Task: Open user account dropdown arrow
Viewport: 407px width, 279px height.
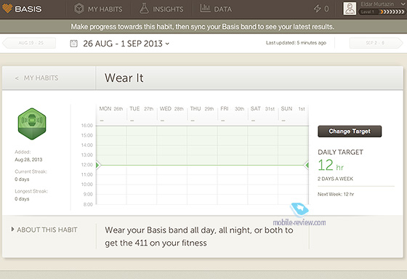Action: coord(403,4)
